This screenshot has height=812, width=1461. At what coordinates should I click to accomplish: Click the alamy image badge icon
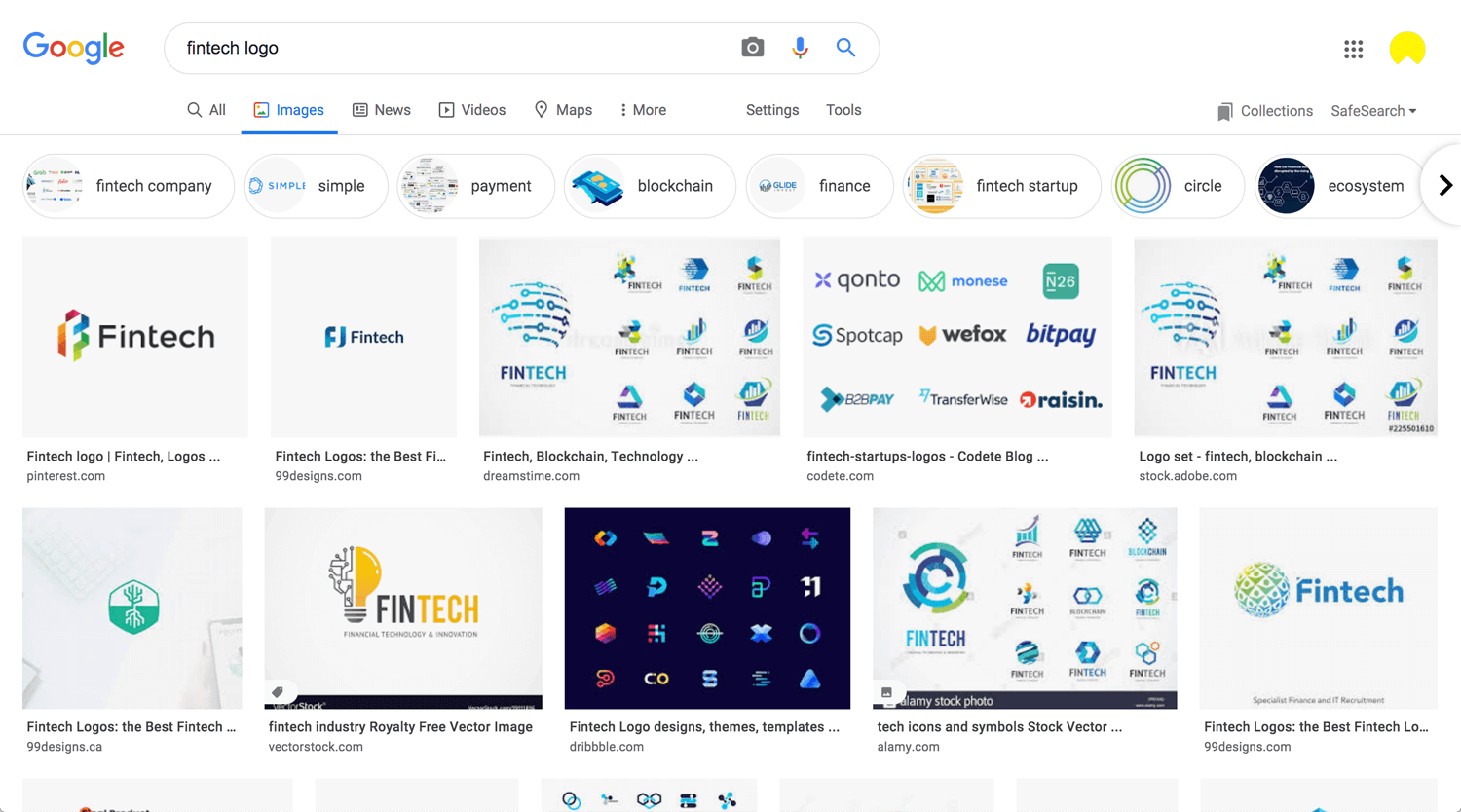point(886,693)
